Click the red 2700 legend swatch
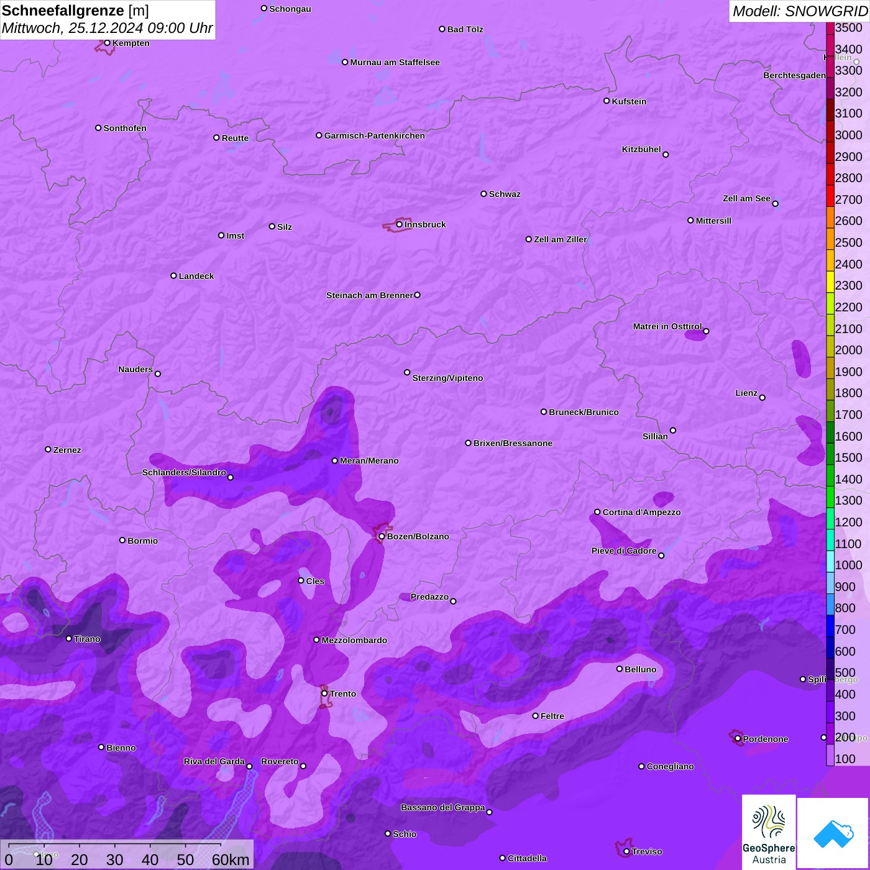Screen dimensions: 870x870 click(830, 195)
